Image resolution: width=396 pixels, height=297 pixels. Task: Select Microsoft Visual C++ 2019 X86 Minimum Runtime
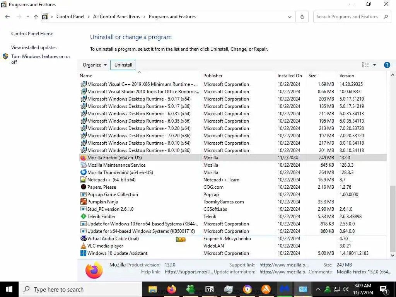(232, 84)
